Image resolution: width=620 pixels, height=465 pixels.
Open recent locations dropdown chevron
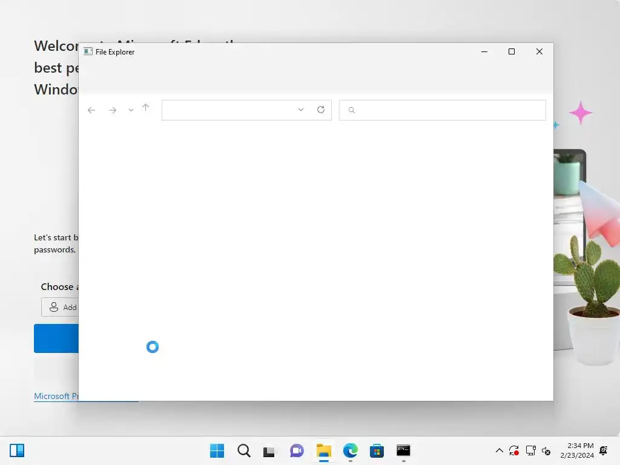click(x=131, y=110)
